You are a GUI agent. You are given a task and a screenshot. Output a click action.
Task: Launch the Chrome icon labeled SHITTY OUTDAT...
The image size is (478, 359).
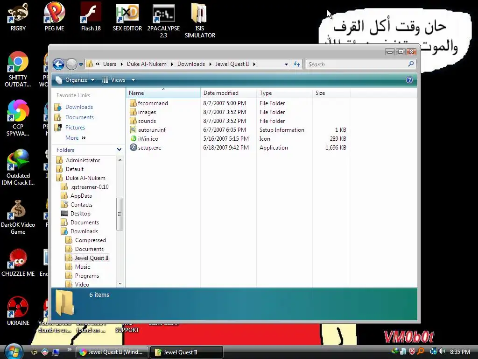[x=18, y=69]
